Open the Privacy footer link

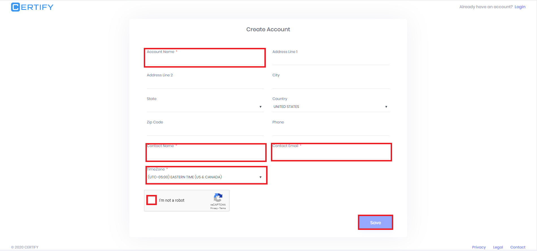pos(479,247)
